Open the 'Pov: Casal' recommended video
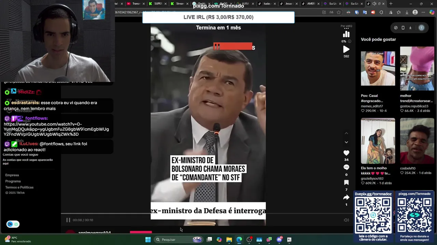 [x=378, y=68]
